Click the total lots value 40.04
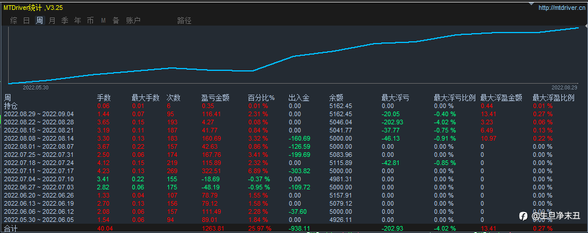Image resolution: width=588 pixels, height=233 pixels. [x=105, y=228]
